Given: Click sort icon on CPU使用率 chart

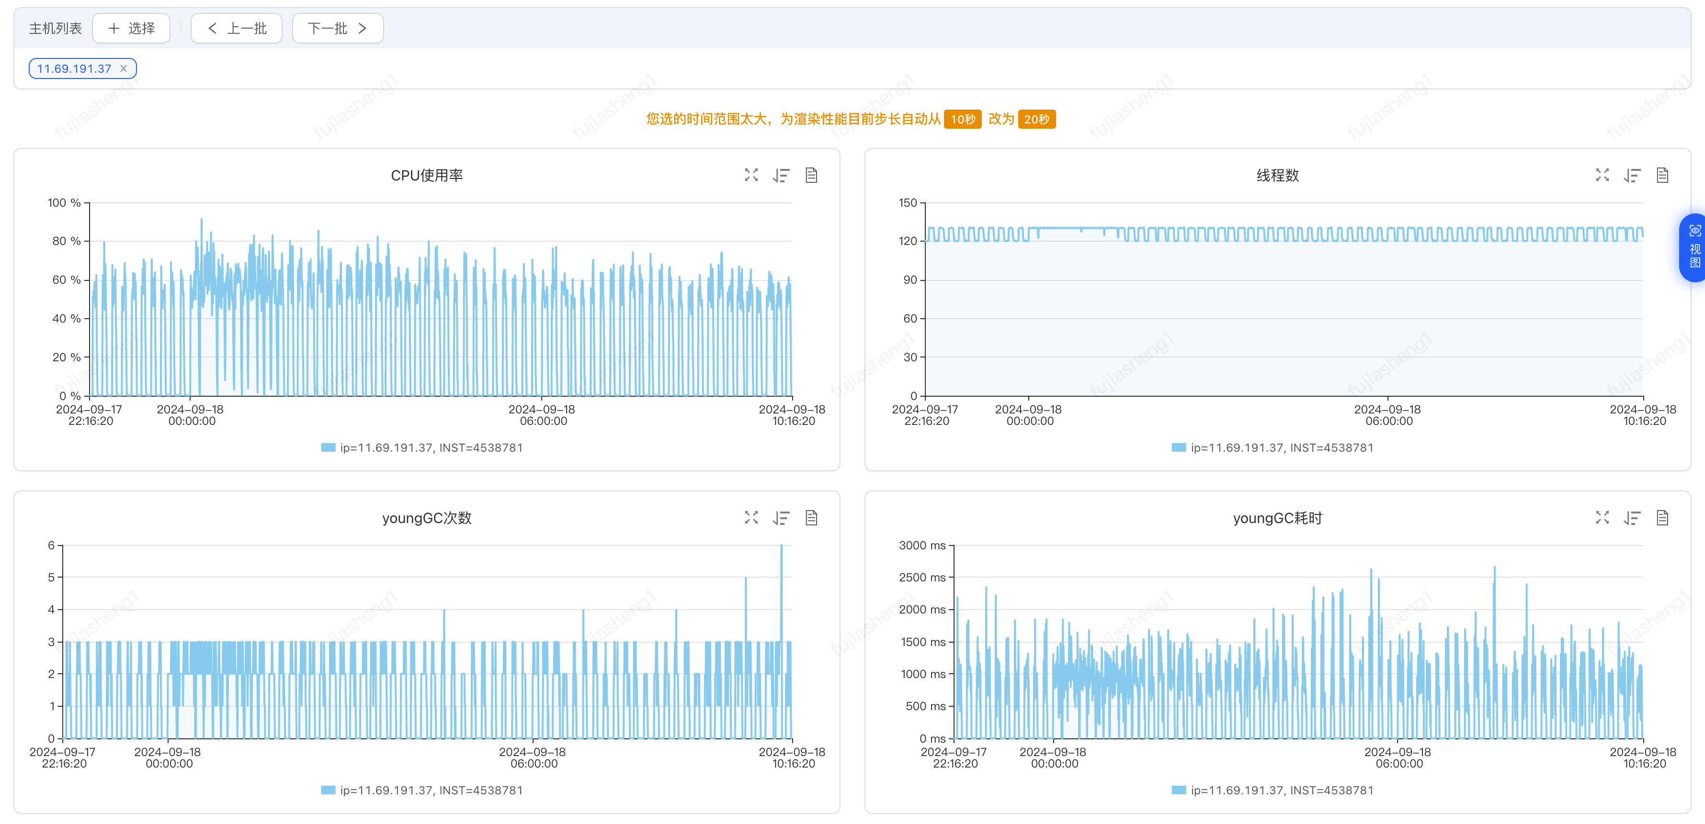Looking at the screenshot, I should point(781,175).
